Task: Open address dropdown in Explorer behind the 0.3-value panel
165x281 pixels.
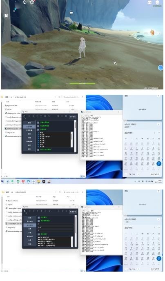Action: coord(56,192)
